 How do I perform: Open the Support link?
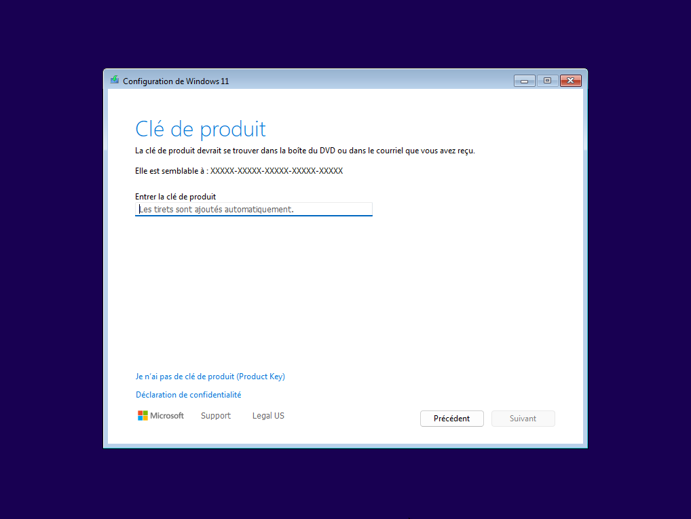[215, 416]
